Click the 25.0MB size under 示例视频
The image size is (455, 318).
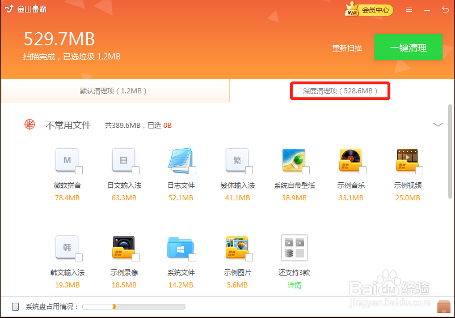click(407, 198)
